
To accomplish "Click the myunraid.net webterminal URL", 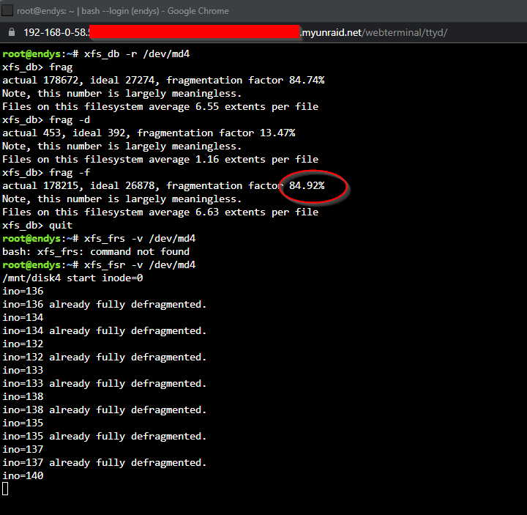I will [235, 33].
